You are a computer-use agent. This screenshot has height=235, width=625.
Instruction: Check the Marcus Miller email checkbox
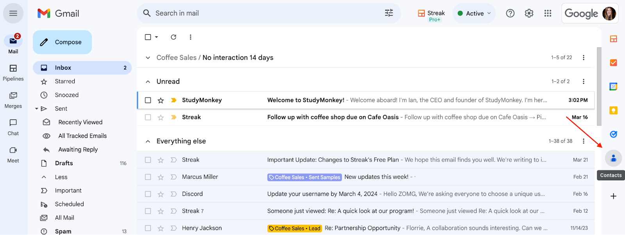[148, 177]
